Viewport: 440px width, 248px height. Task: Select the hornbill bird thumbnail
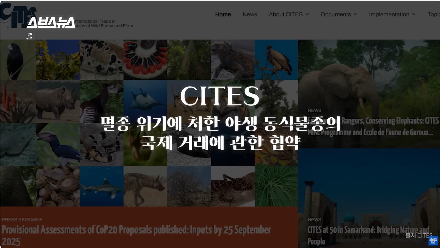click(58, 145)
